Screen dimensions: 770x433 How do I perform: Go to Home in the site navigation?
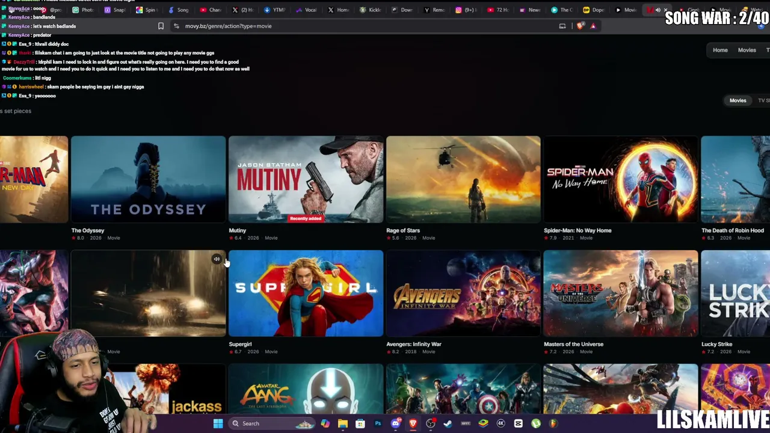point(720,50)
